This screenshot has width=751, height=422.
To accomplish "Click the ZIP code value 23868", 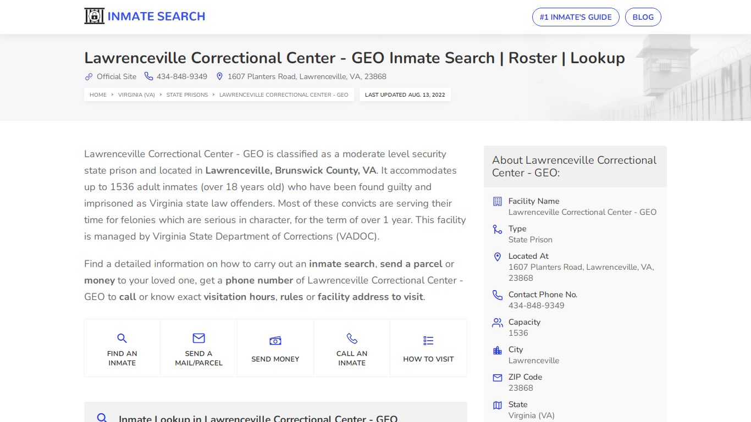I will (521, 388).
